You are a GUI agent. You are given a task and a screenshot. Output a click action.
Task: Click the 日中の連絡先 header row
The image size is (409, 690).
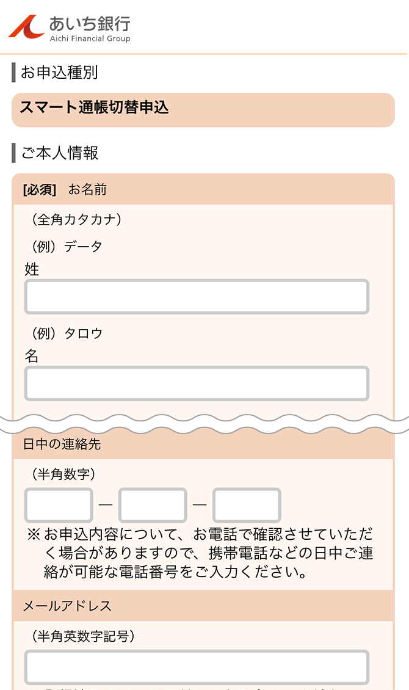click(203, 444)
